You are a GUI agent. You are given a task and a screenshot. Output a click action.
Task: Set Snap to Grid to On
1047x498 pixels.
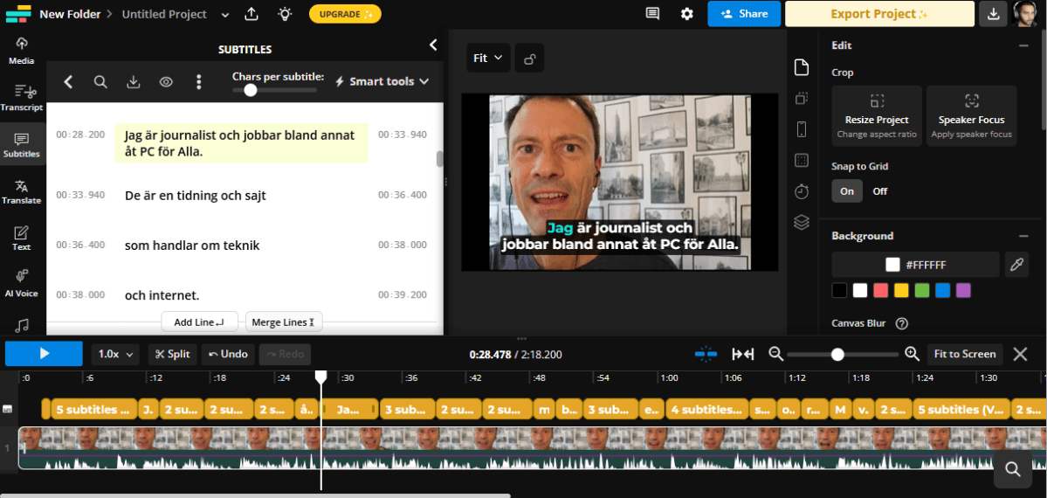(x=847, y=191)
